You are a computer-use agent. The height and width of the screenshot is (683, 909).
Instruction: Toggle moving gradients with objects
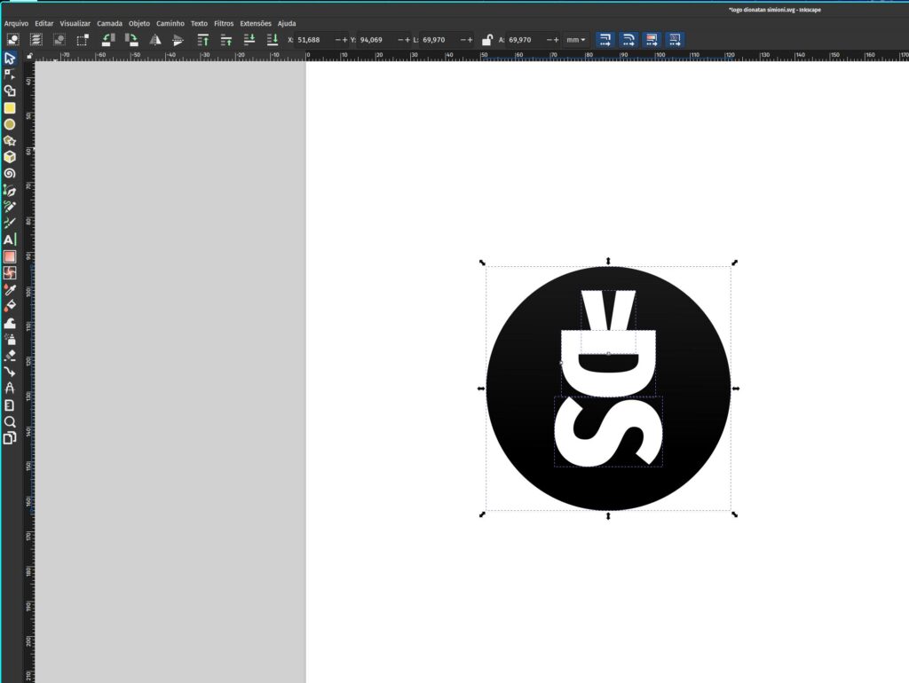[652, 39]
